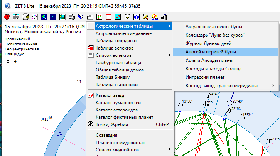Open help question-mark book icon
This screenshot has width=280, height=156.
click(x=155, y=17)
